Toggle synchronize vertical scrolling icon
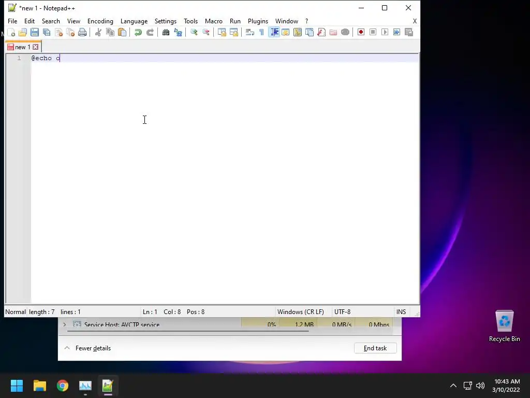Image resolution: width=530 pixels, height=398 pixels. click(222, 32)
